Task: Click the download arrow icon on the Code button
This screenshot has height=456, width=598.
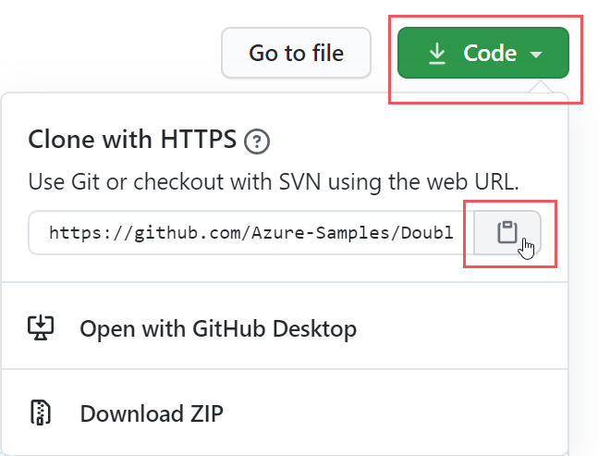Action: click(437, 54)
